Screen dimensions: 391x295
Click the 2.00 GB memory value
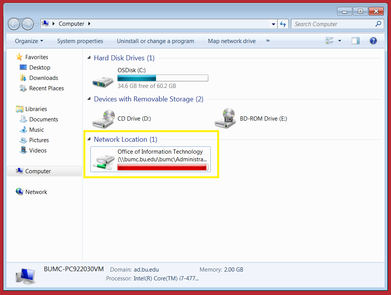233,270
